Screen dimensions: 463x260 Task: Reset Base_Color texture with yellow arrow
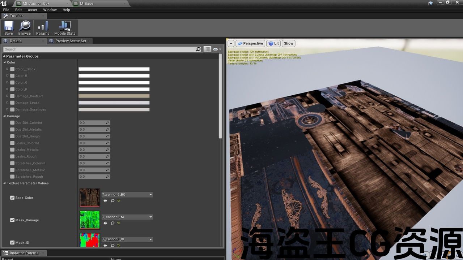click(118, 201)
